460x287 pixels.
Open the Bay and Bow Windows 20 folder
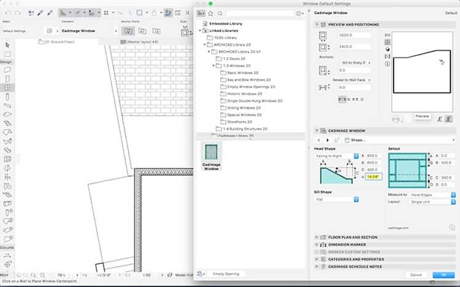pyautogui.click(x=249, y=80)
